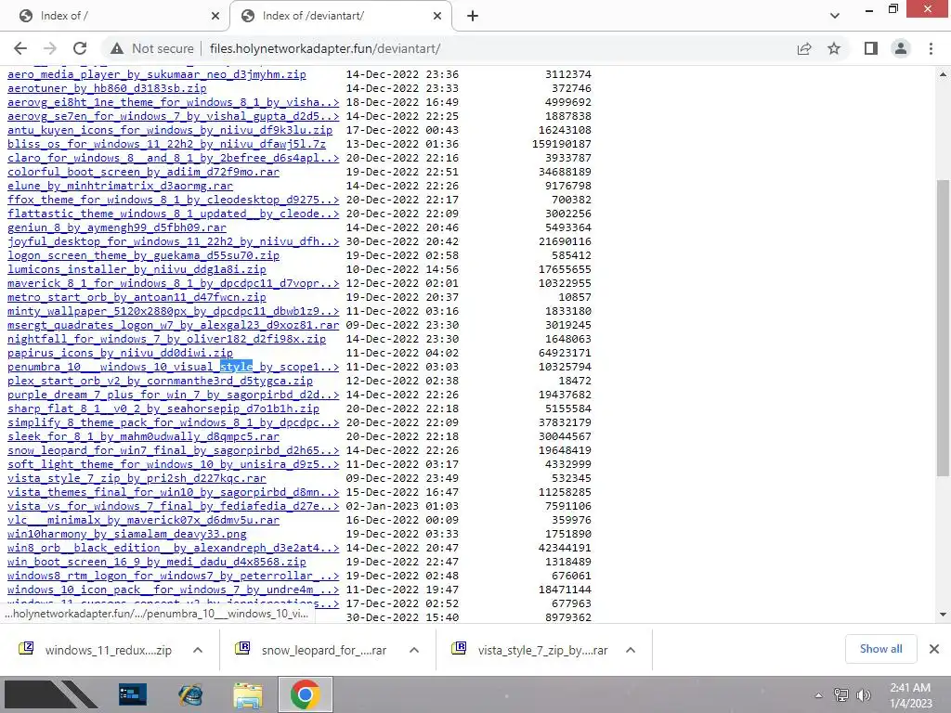Select the 'Index of /deviantart/' tab
The image size is (951, 713).
click(x=341, y=16)
